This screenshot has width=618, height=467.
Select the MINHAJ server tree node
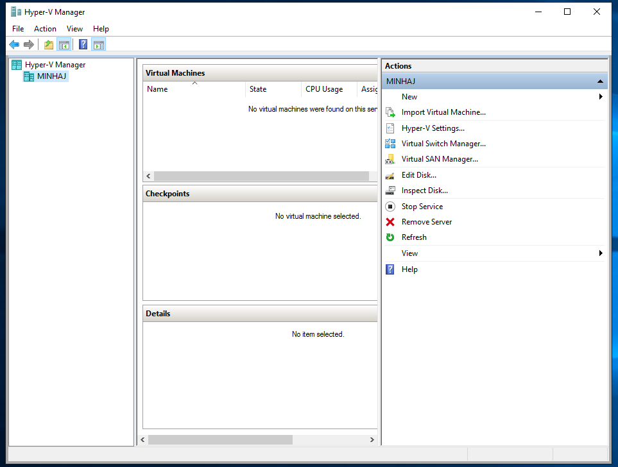(51, 76)
